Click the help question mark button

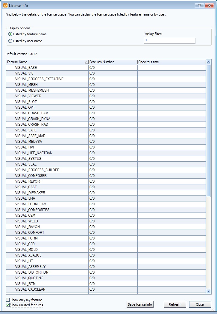point(199,6)
